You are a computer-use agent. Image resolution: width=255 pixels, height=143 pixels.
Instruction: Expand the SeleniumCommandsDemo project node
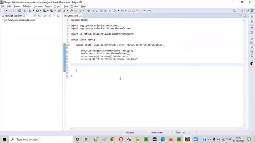tap(3, 20)
